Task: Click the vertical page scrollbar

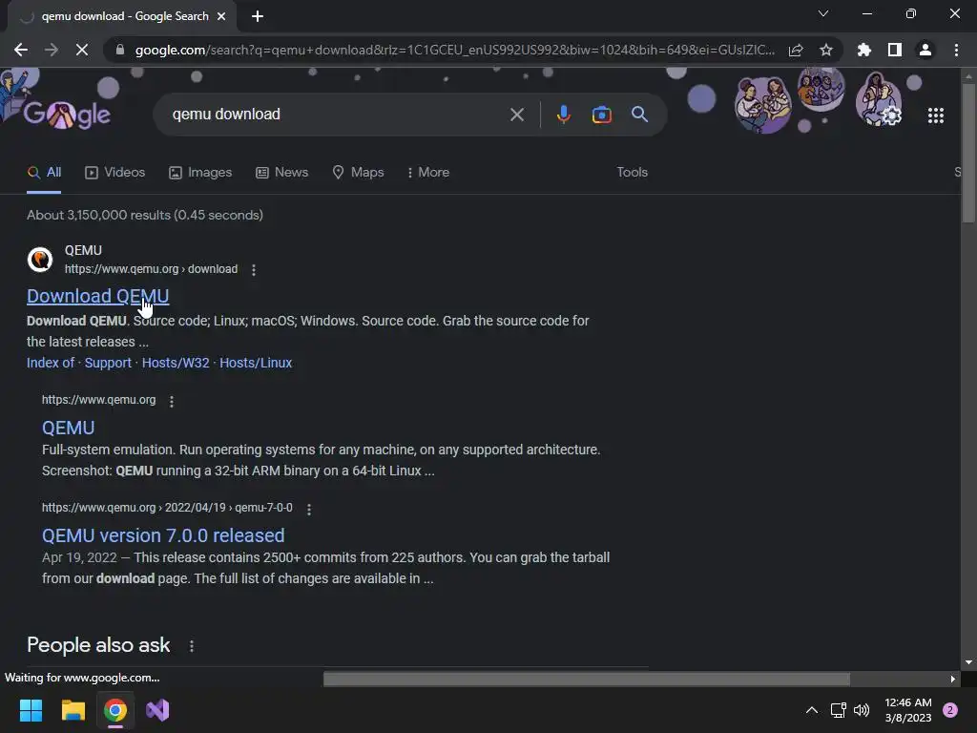Action: click(x=968, y=153)
